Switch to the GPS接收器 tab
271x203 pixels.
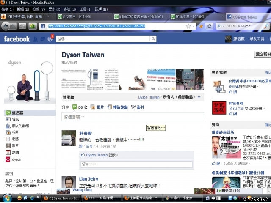[28, 17]
